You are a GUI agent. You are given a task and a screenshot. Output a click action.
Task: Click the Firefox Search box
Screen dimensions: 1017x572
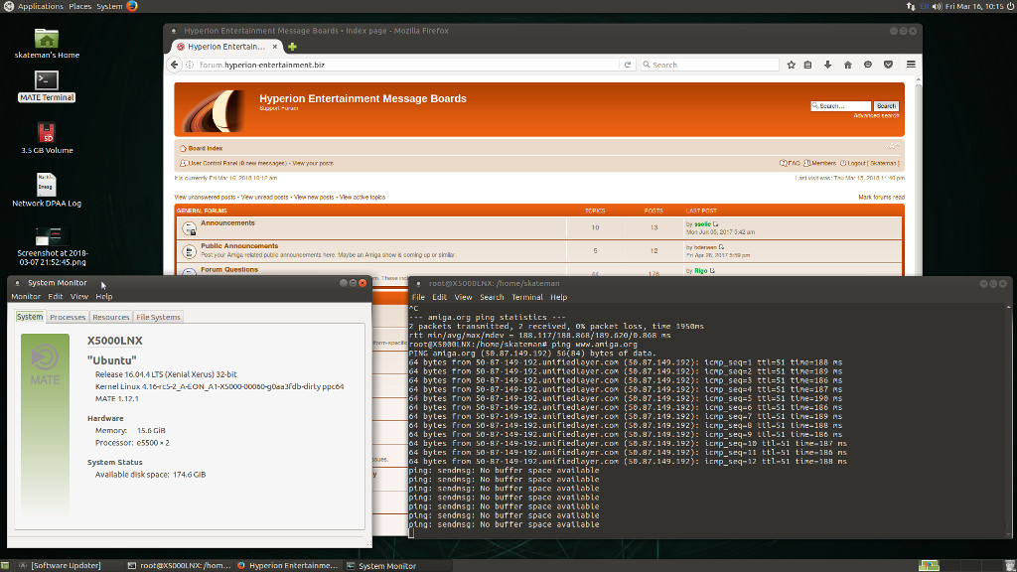(x=709, y=65)
